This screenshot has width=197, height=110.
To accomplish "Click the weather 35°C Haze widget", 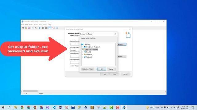I will tap(153, 108).
